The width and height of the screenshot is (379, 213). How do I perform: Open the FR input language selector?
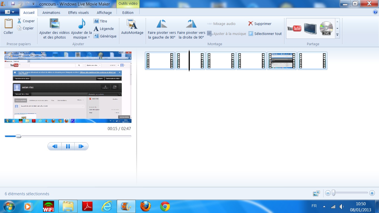pyautogui.click(x=314, y=206)
